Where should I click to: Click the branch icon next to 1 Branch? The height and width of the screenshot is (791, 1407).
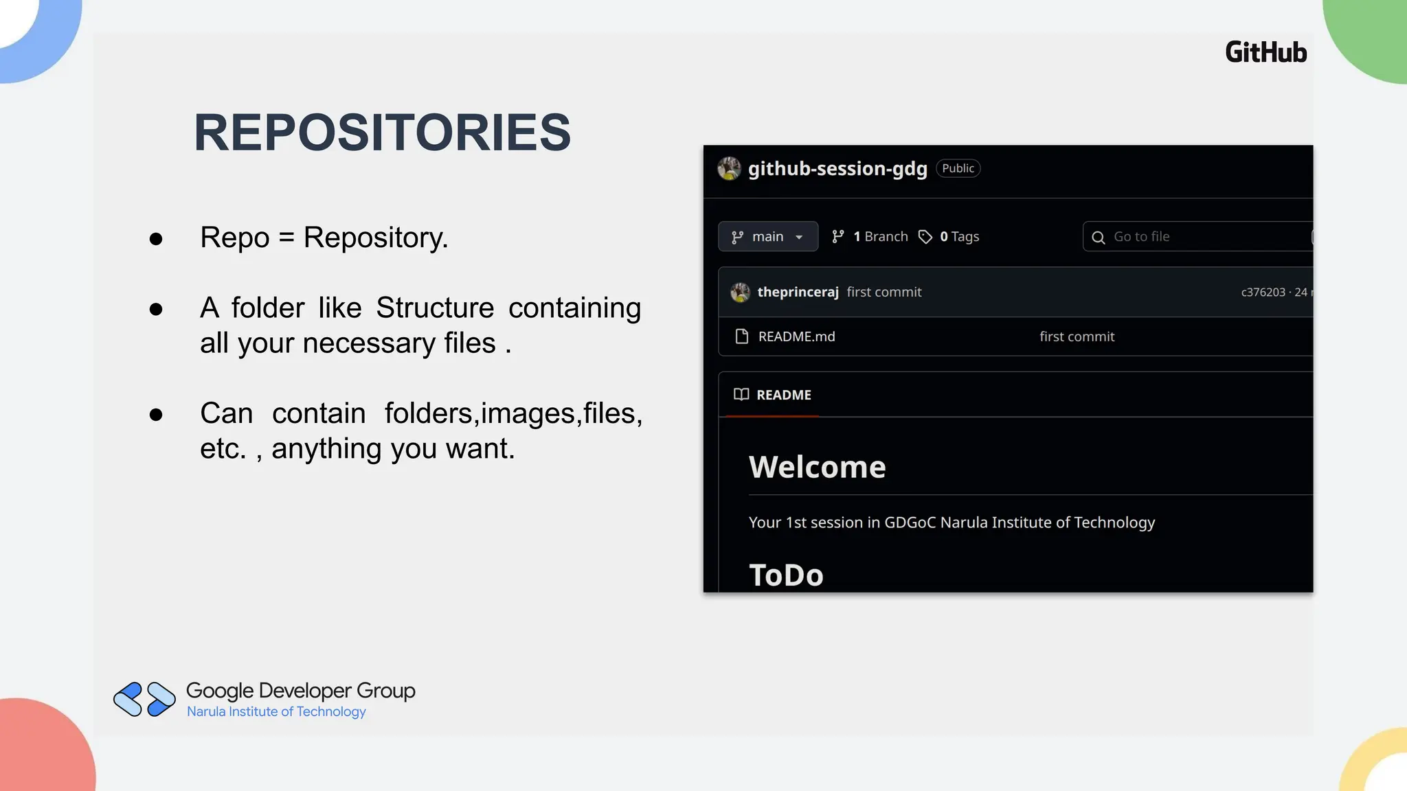point(837,236)
